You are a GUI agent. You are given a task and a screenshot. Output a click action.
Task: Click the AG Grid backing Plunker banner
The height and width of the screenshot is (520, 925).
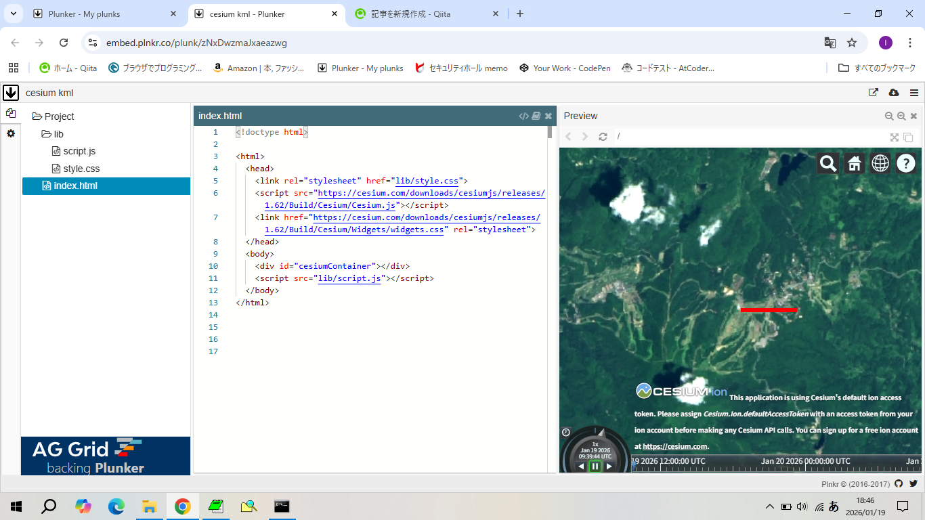[x=106, y=456]
